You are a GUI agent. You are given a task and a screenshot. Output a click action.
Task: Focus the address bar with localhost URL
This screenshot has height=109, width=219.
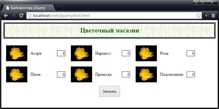click(114, 16)
